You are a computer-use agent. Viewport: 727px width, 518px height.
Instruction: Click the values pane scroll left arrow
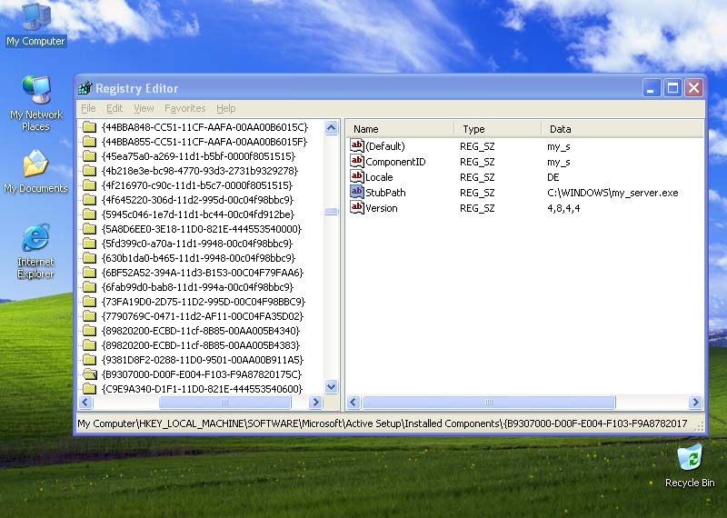pos(354,402)
